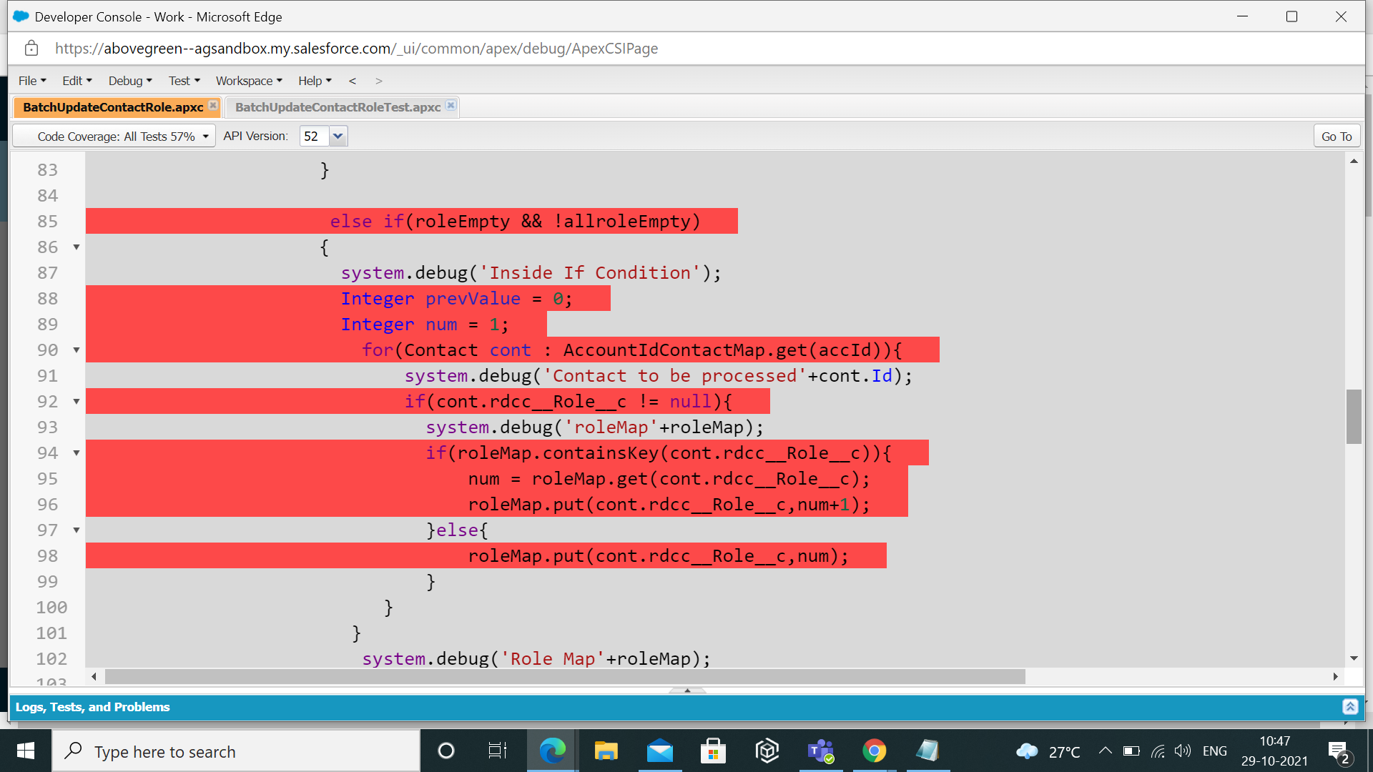Screen dimensions: 1373x772
Task: Collapse the for loop fold at line 90
Action: [x=77, y=350]
